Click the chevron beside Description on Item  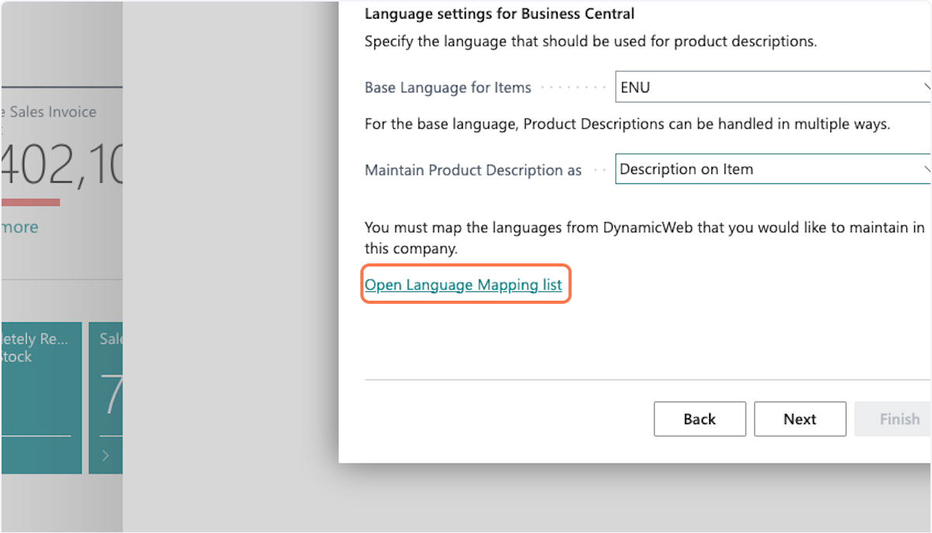pos(927,169)
